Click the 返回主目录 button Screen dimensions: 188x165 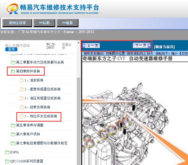[x=17, y=23]
